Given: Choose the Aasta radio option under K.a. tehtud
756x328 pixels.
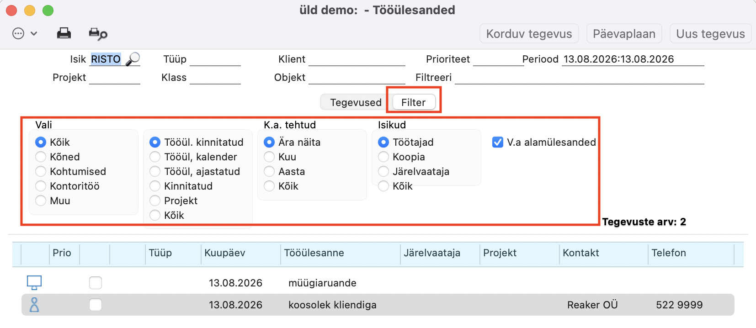Looking at the screenshot, I should click(269, 171).
